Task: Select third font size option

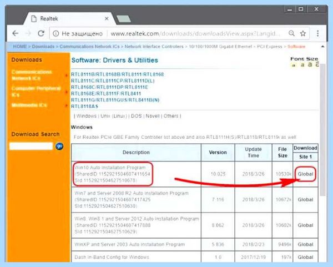Action: point(310,64)
